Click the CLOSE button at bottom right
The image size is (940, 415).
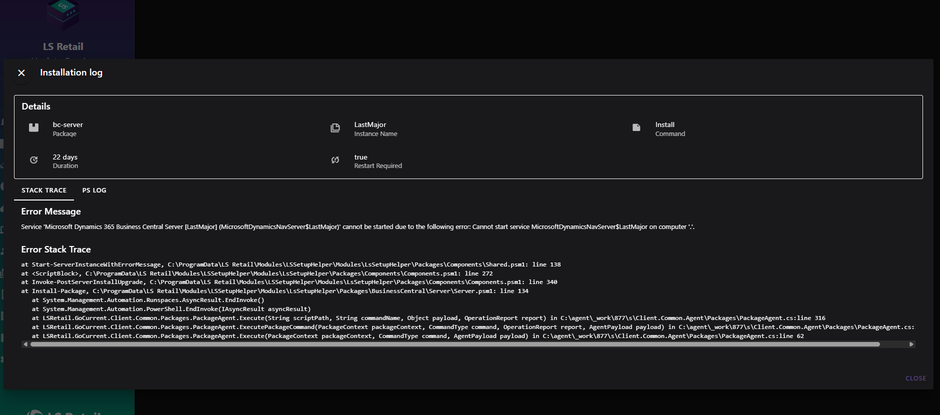[915, 378]
